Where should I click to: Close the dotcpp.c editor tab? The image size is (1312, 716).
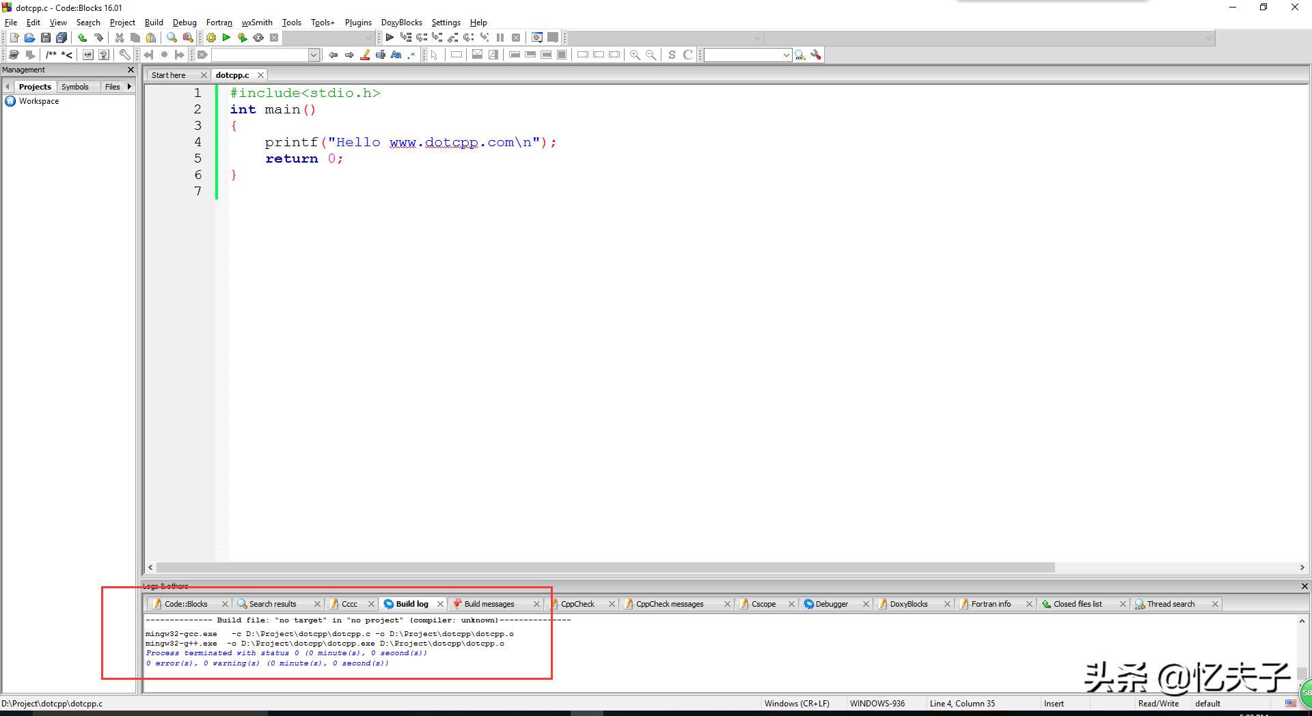(x=260, y=75)
